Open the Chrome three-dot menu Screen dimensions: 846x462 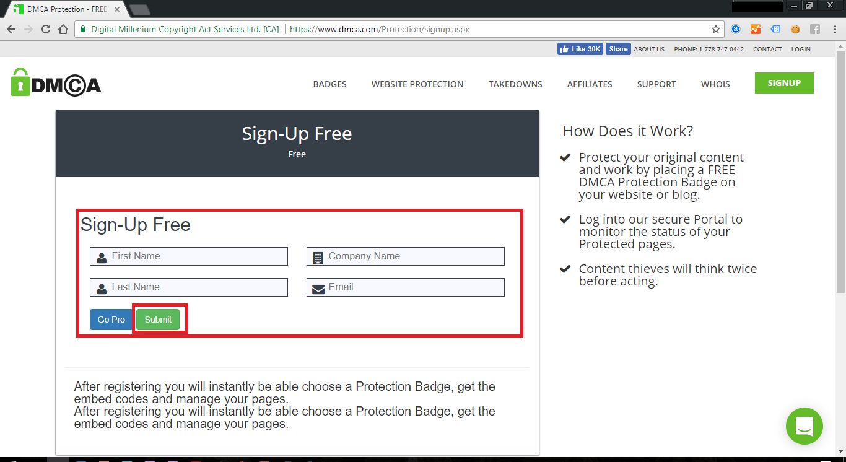(834, 29)
